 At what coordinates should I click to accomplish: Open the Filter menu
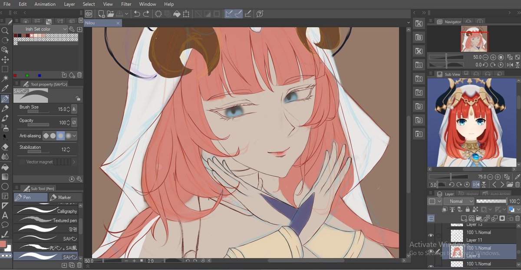tap(126, 4)
